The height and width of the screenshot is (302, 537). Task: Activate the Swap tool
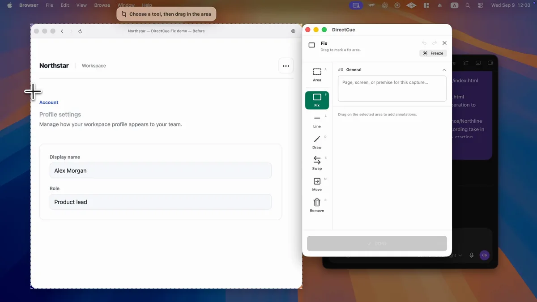pyautogui.click(x=317, y=163)
